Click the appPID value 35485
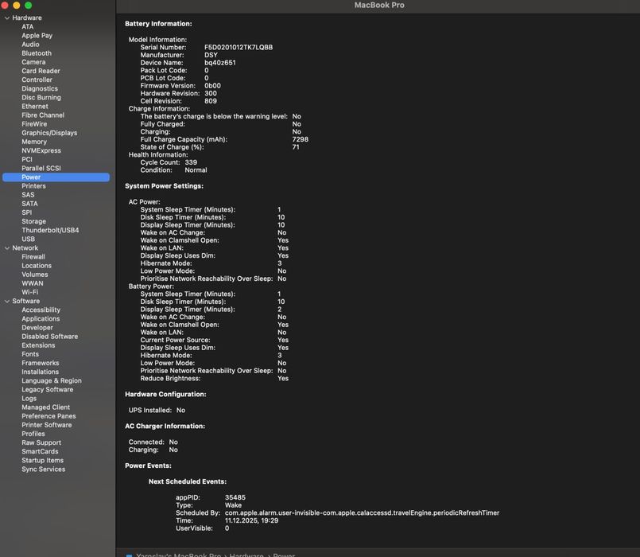 tap(235, 498)
